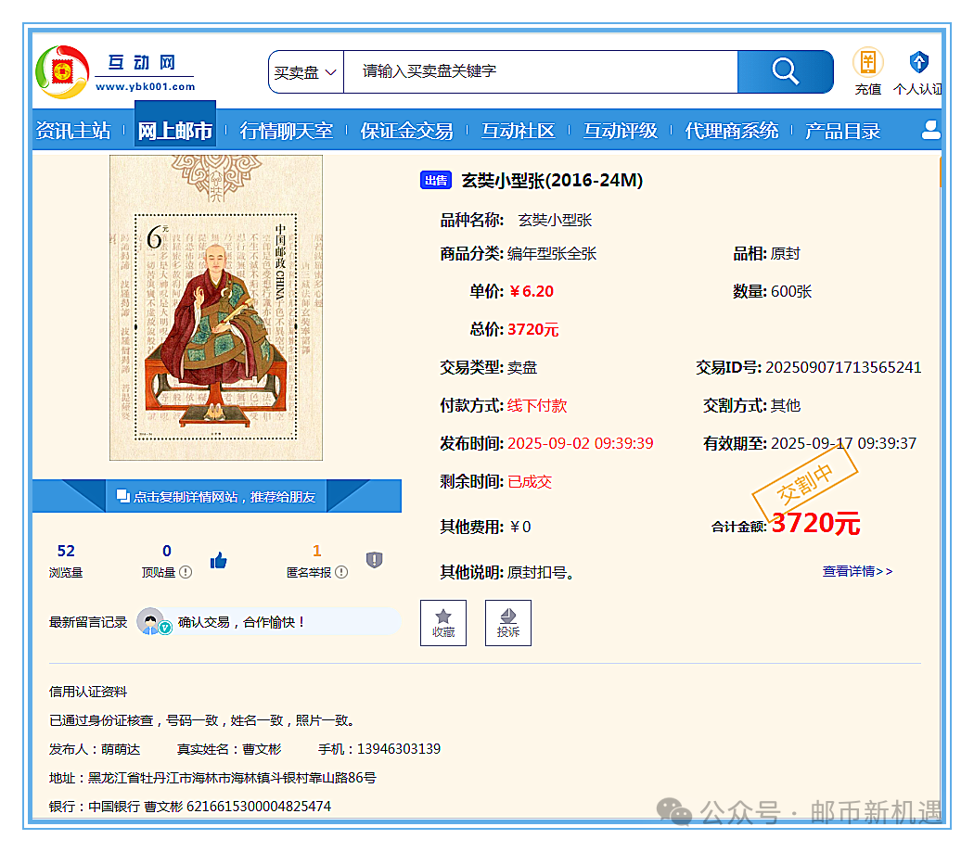Open the 保证金交易 nav item

tap(407, 131)
